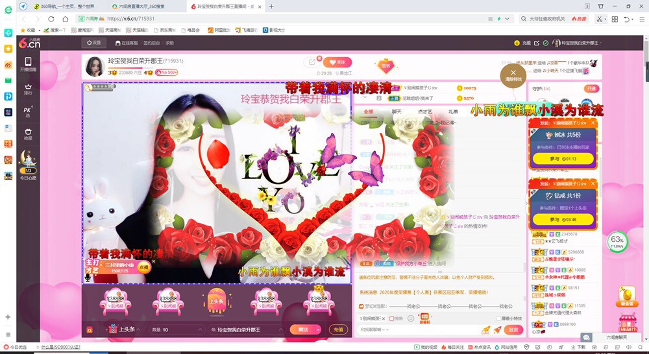Screen dimensions: 649x354
Task: Open the green mail icon in browser sidebar
Action: pyautogui.click(x=8, y=80)
